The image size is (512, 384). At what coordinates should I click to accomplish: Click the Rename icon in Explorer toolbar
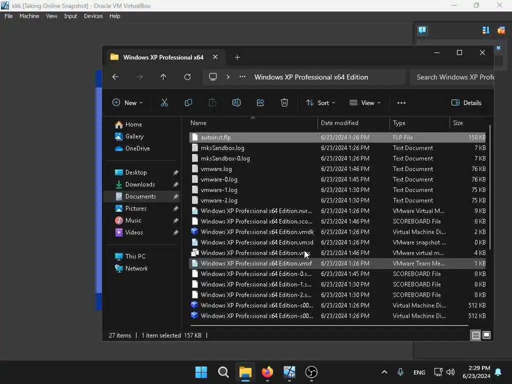236,102
